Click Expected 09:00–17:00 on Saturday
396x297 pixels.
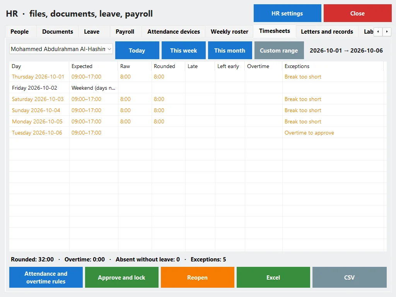[86, 99]
